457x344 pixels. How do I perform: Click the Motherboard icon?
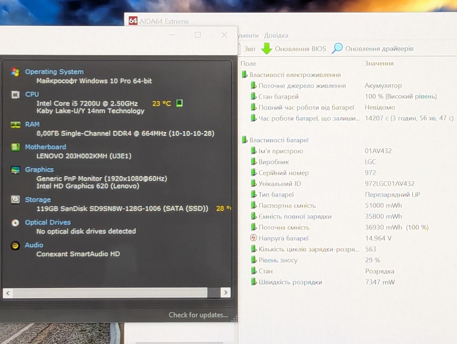pos(15,147)
